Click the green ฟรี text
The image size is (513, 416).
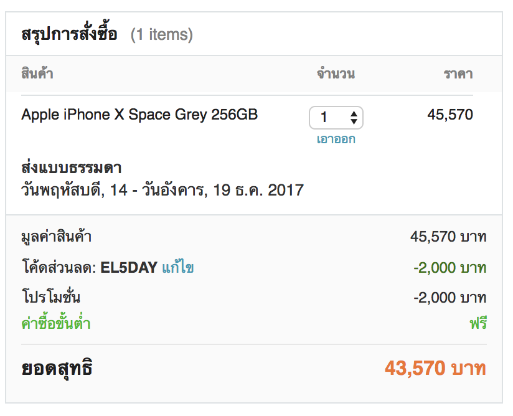coord(478,323)
